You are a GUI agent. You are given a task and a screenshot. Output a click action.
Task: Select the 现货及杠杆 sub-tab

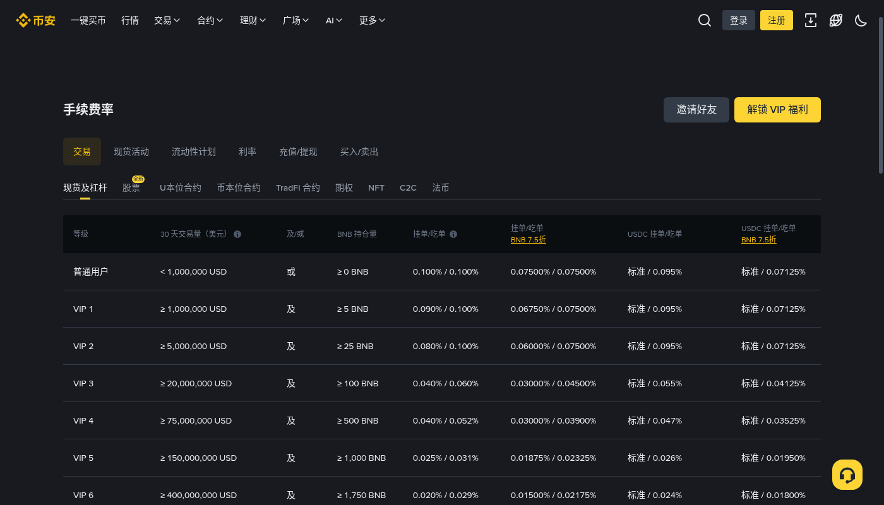pos(85,187)
